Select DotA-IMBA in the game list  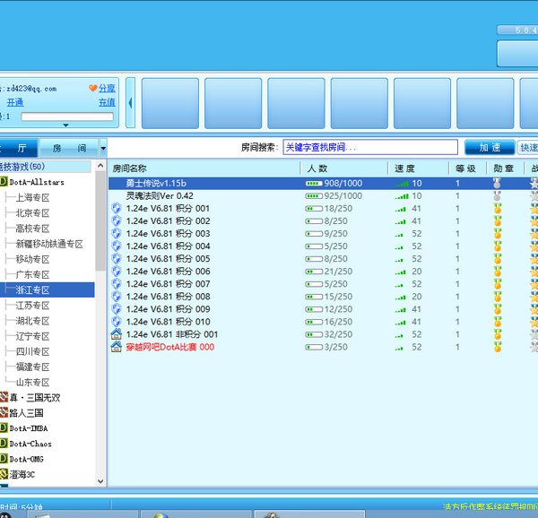[x=30, y=427]
